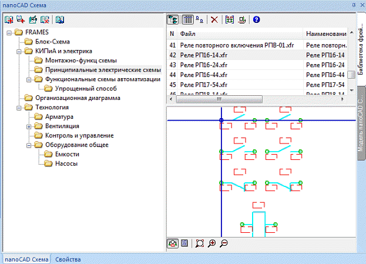Select file Реле РП16-44.xfr
The width and height of the screenshot is (366, 264).
[203, 75]
